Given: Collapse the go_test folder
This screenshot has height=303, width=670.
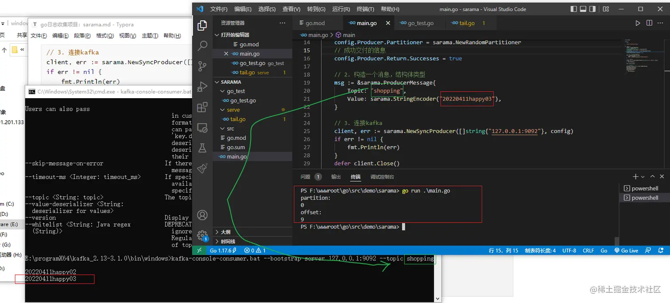Looking at the screenshot, I should click(x=253, y=91).
